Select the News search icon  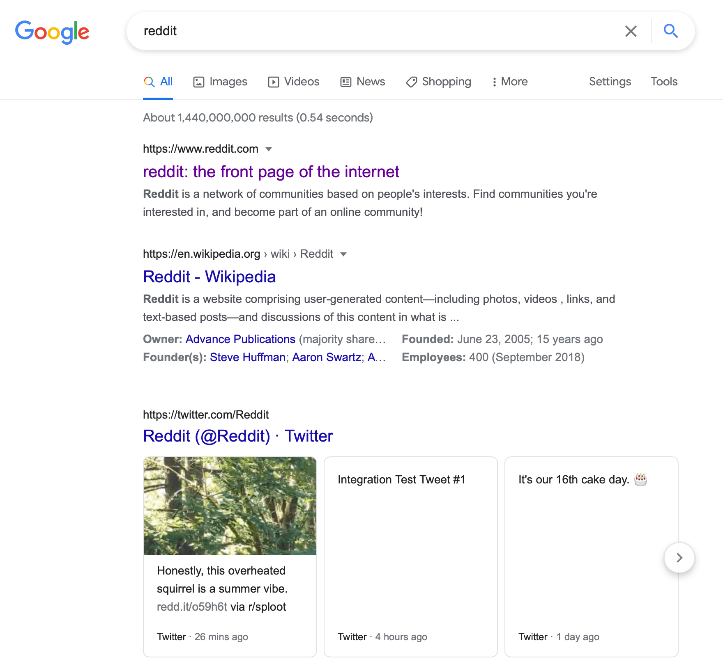pyautogui.click(x=345, y=82)
